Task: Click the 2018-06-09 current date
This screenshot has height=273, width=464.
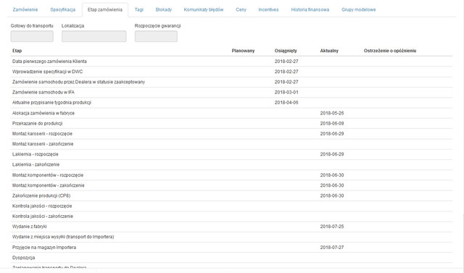Action: 332,124
